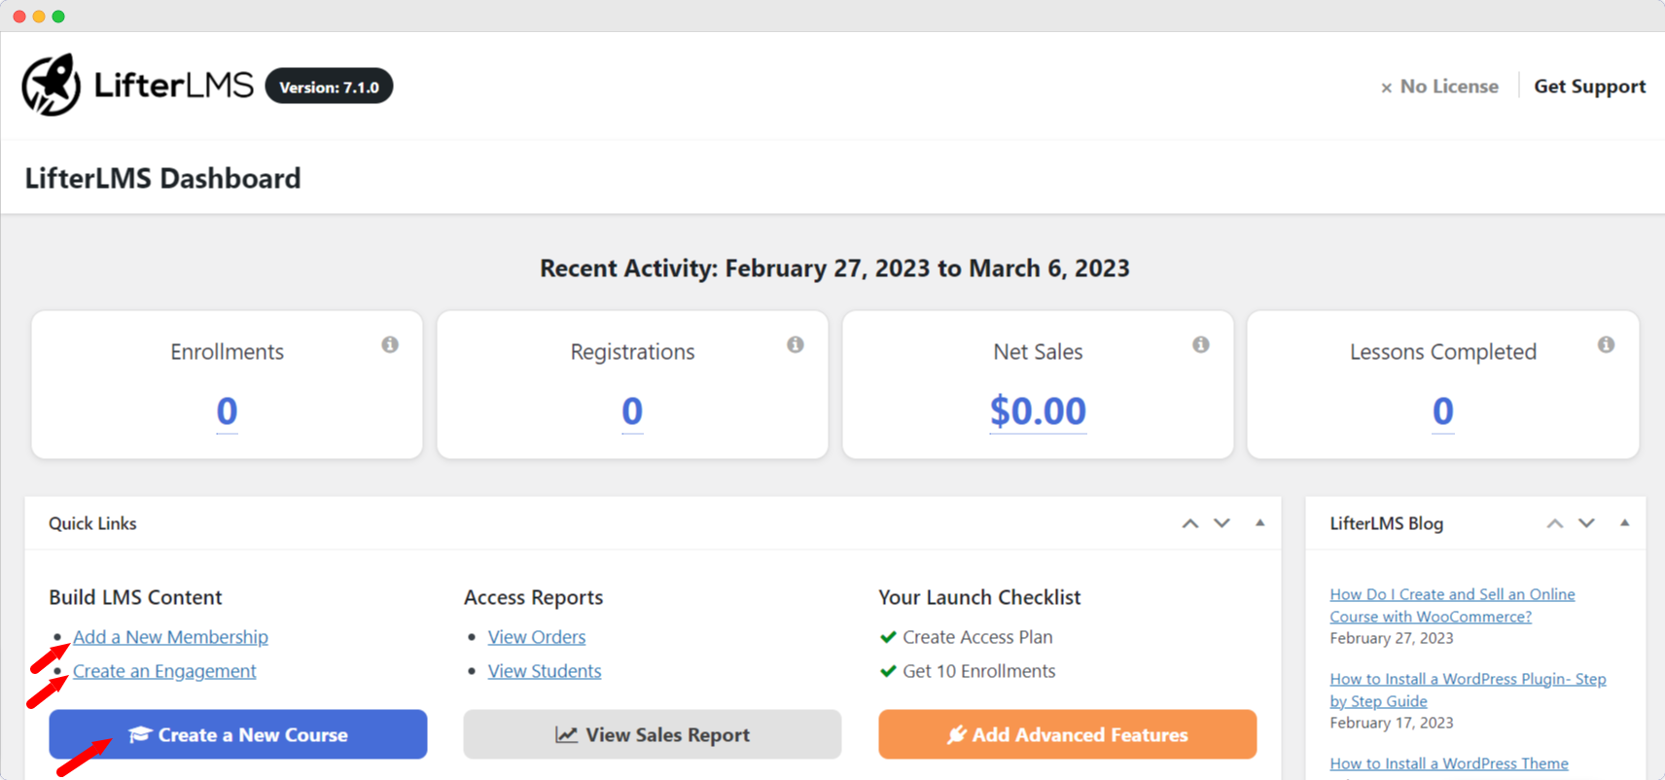Click the Create a New Course button

pos(238,734)
